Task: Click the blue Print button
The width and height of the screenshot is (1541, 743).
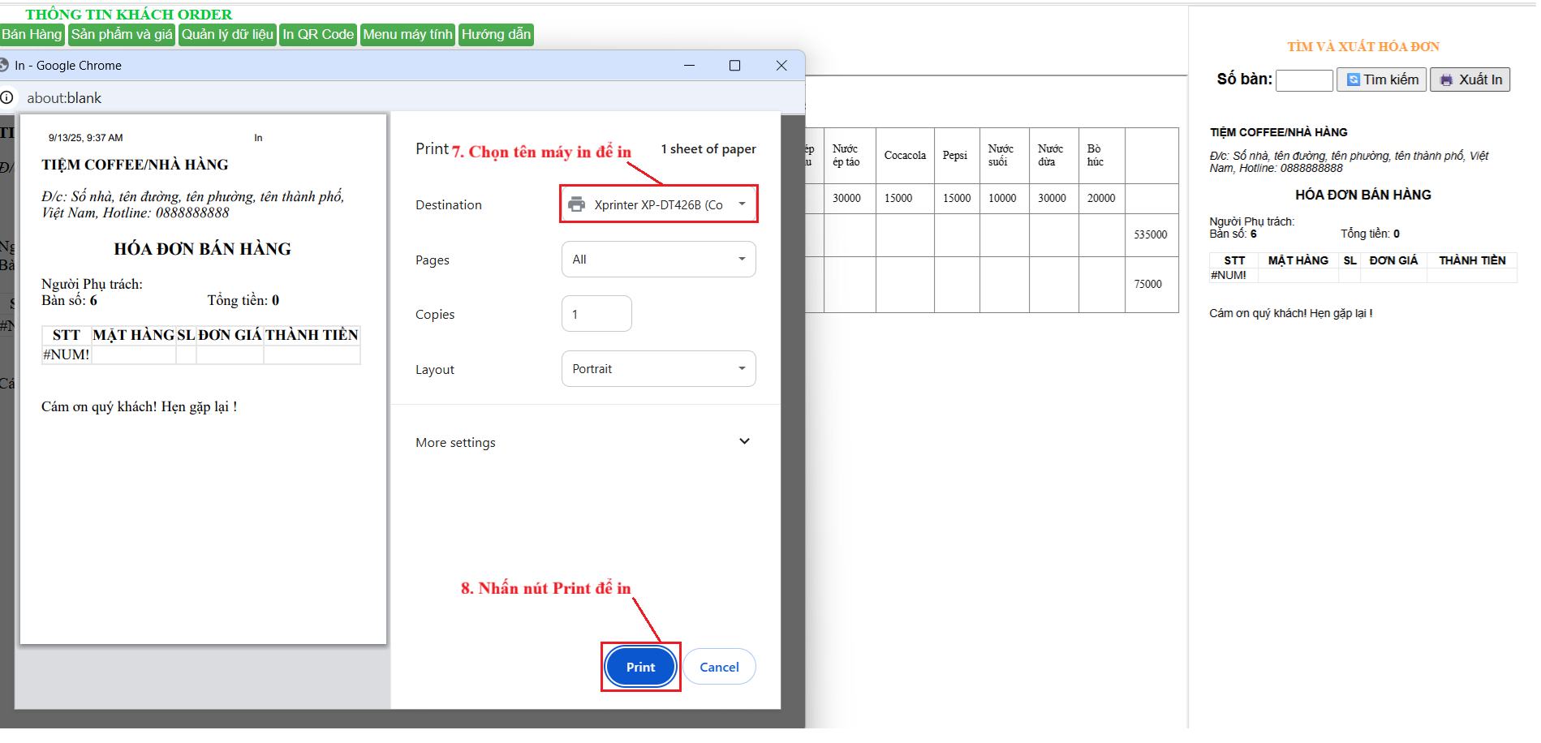Action: point(640,667)
